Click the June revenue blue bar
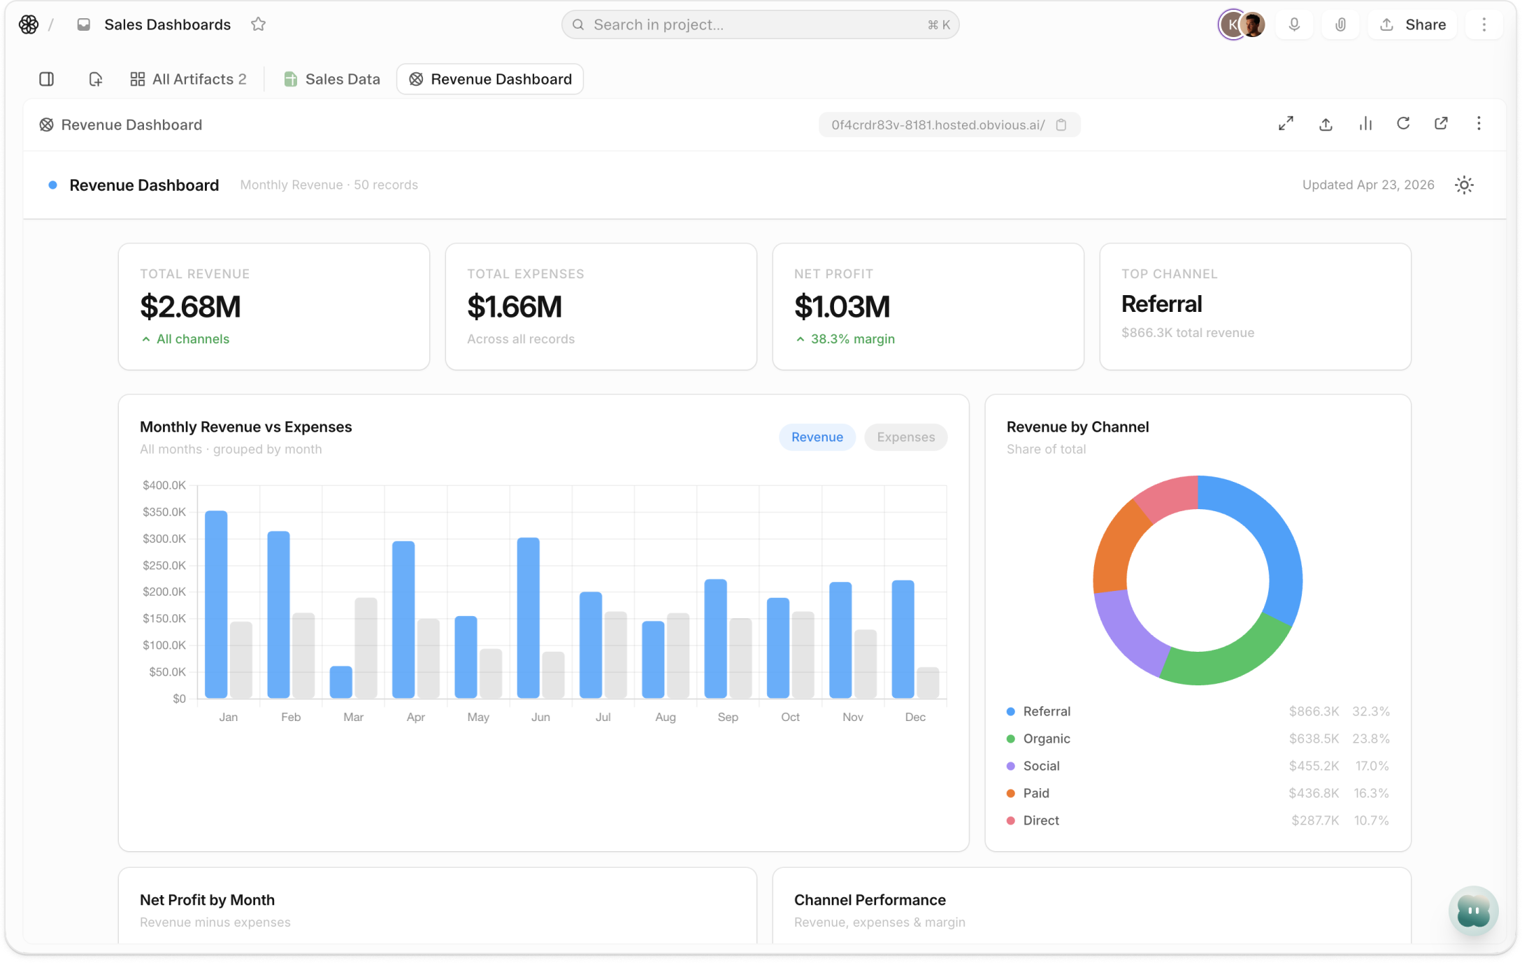The image size is (1522, 963). pyautogui.click(x=529, y=618)
